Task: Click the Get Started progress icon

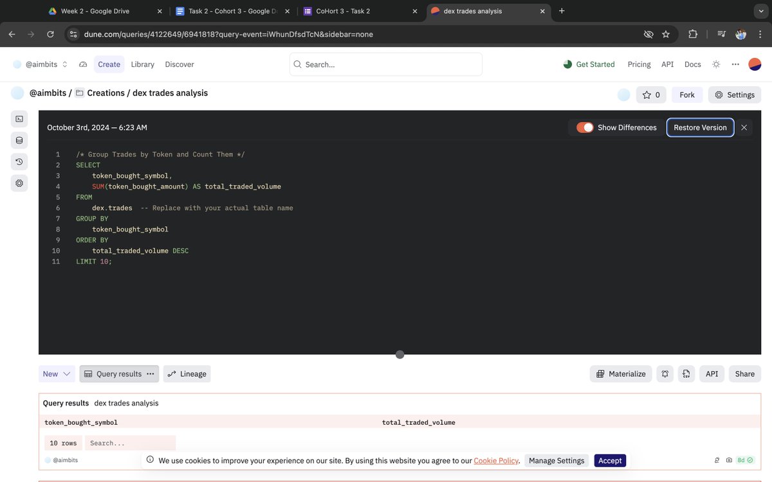Action: tap(567, 64)
